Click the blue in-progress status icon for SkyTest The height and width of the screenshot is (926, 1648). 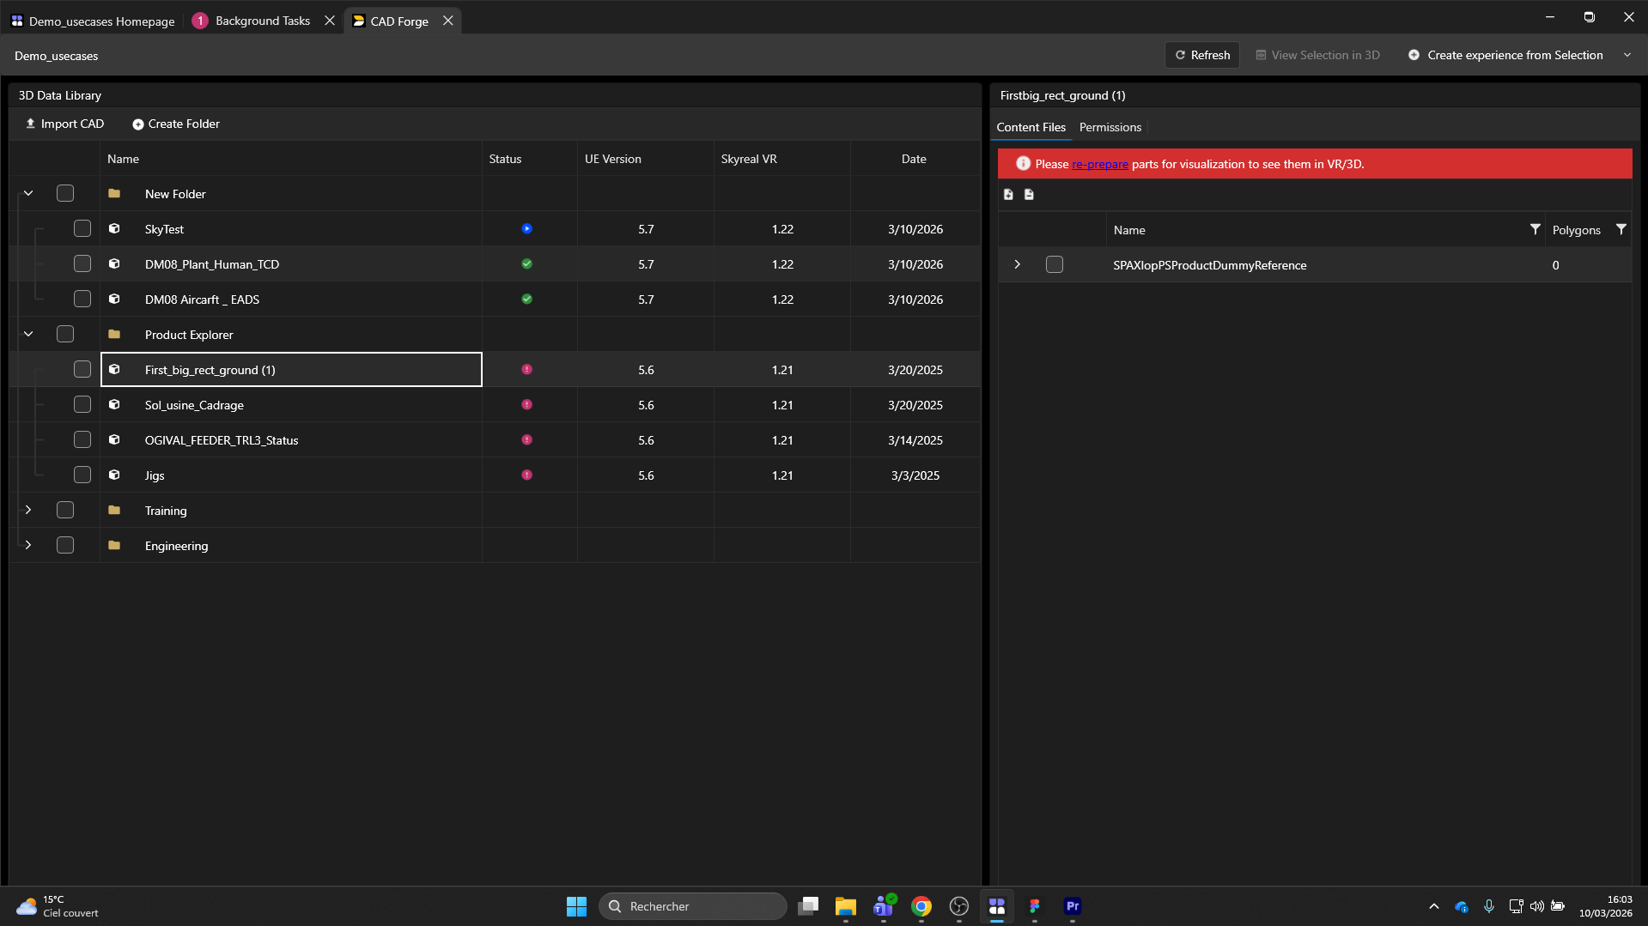tap(526, 229)
